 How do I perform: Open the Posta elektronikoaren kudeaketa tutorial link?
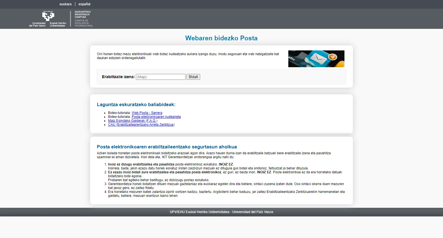click(156, 117)
